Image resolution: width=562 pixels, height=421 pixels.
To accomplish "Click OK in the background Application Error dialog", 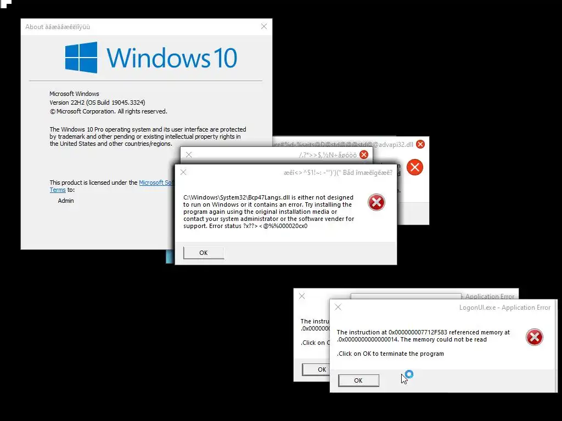I will (x=316, y=369).
